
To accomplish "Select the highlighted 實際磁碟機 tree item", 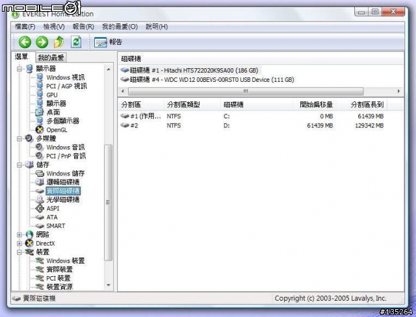I will (63, 191).
